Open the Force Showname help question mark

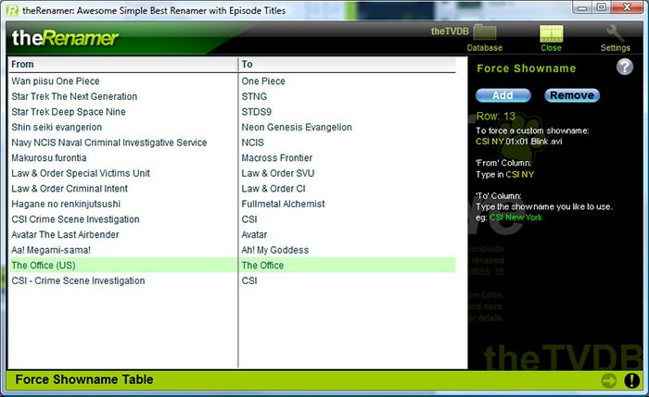625,67
